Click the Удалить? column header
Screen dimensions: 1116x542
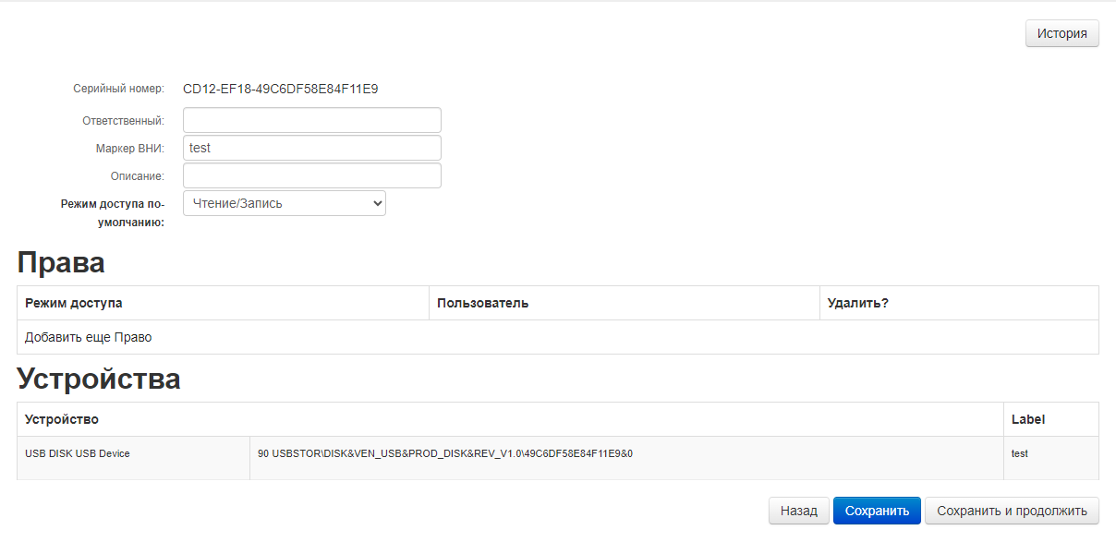tap(857, 303)
